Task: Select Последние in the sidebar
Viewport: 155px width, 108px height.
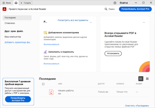Action: point(17,18)
